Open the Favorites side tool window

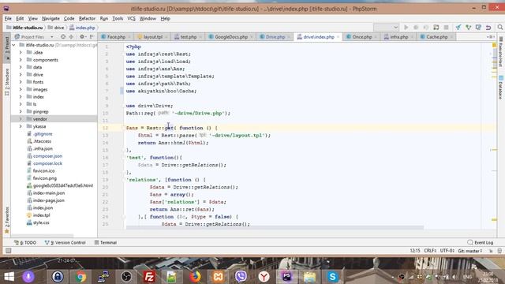(x=7, y=220)
